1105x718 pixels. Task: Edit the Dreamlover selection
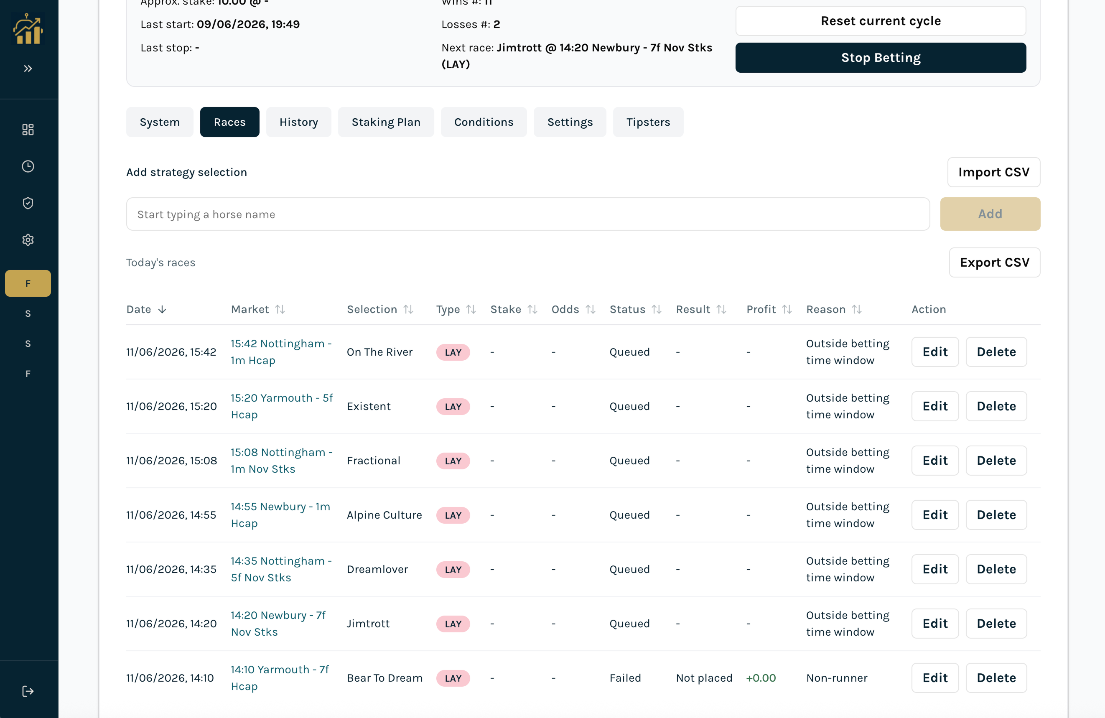point(935,569)
